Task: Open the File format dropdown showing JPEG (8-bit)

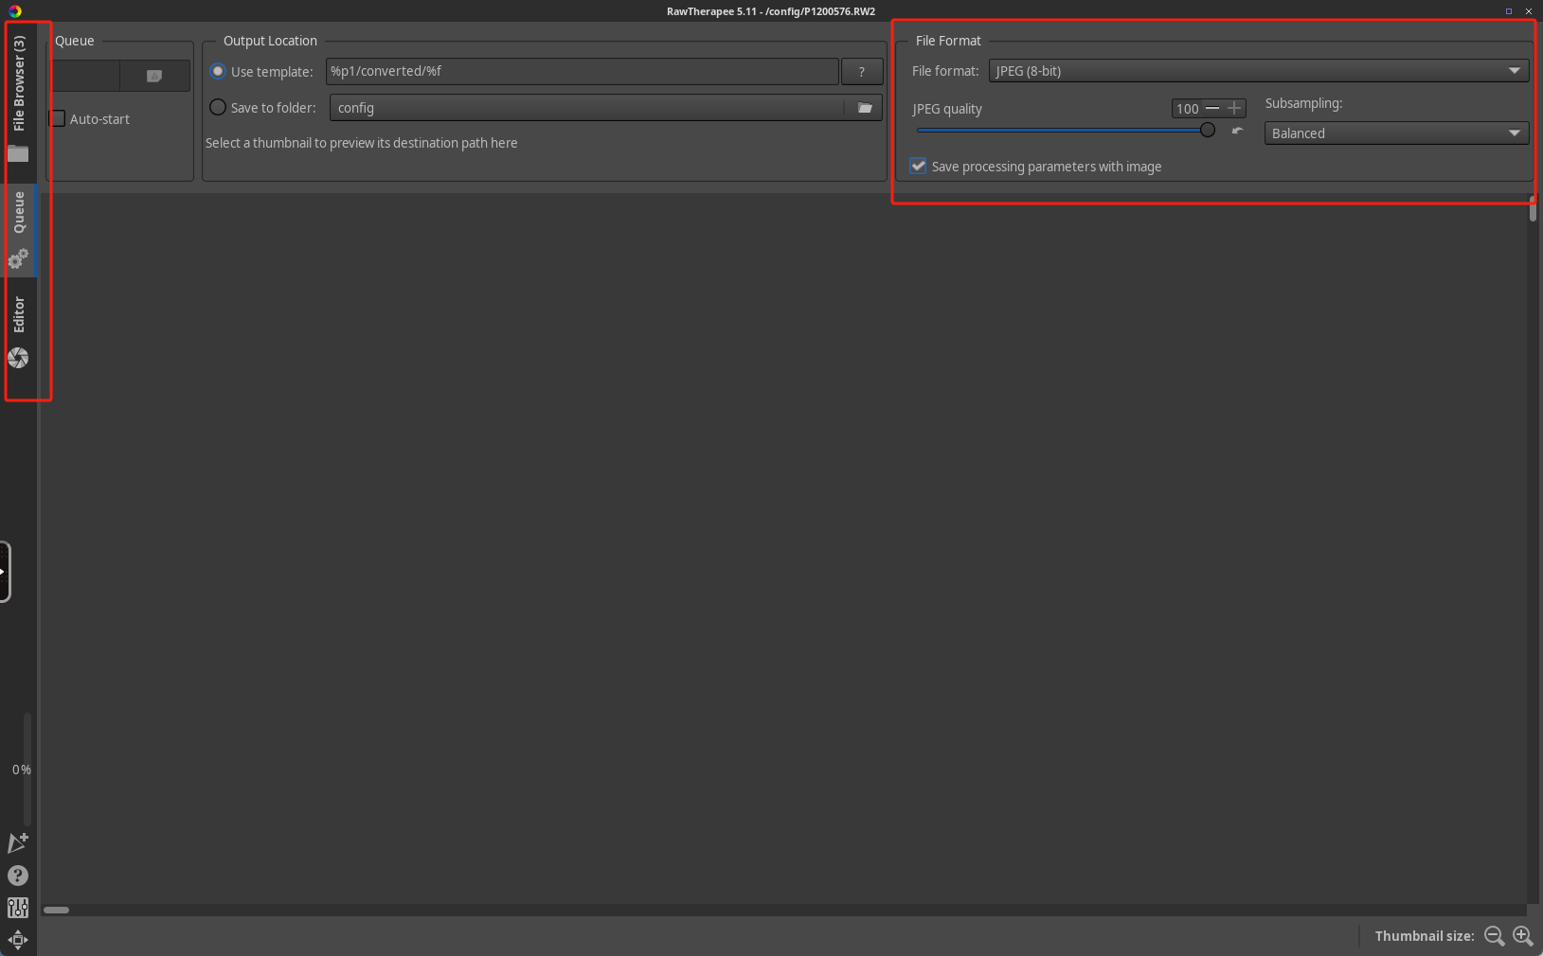Action: (1259, 71)
